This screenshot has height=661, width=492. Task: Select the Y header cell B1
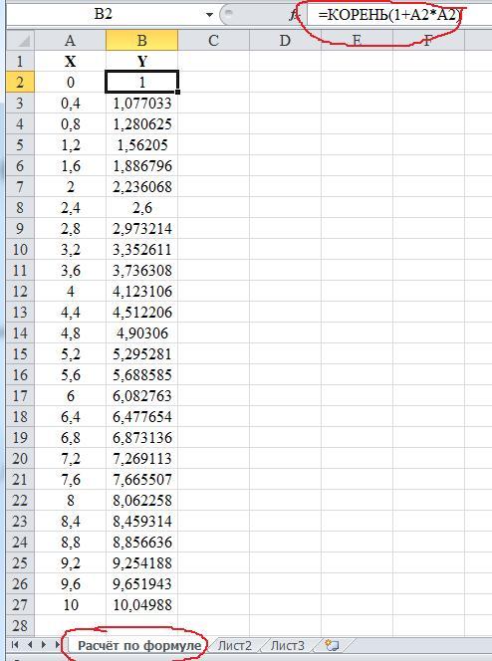click(x=142, y=61)
